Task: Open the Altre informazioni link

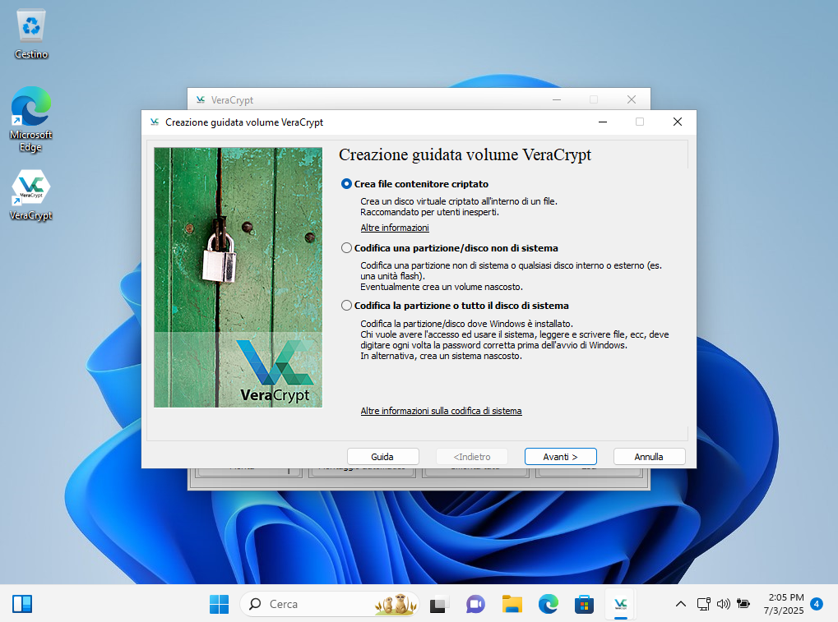Action: point(395,228)
